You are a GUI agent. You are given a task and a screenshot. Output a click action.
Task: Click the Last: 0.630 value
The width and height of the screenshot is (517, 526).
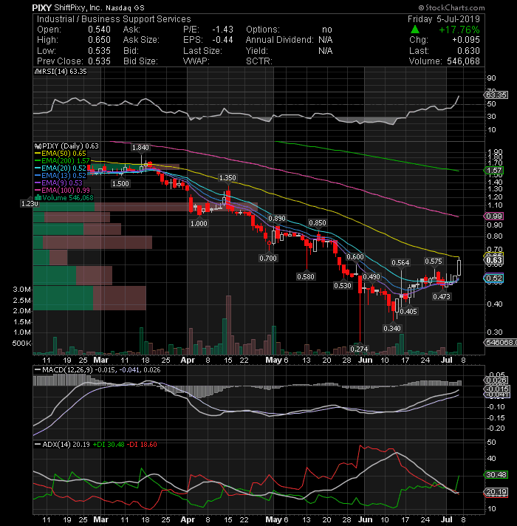444,51
